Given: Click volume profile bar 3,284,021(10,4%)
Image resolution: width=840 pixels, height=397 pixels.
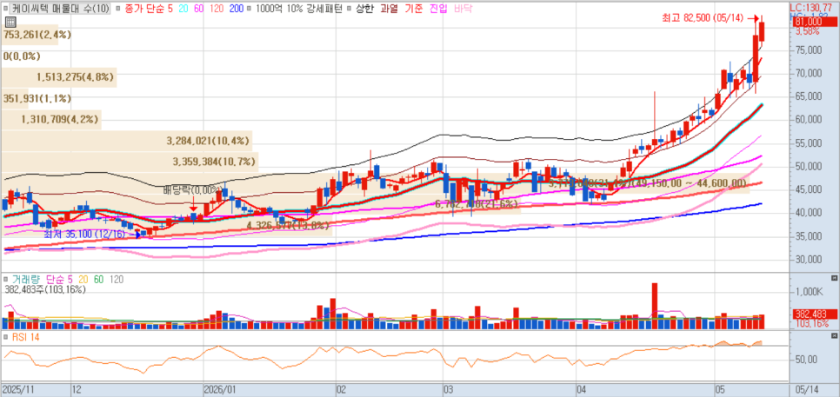Looking at the screenshot, I should [126, 141].
